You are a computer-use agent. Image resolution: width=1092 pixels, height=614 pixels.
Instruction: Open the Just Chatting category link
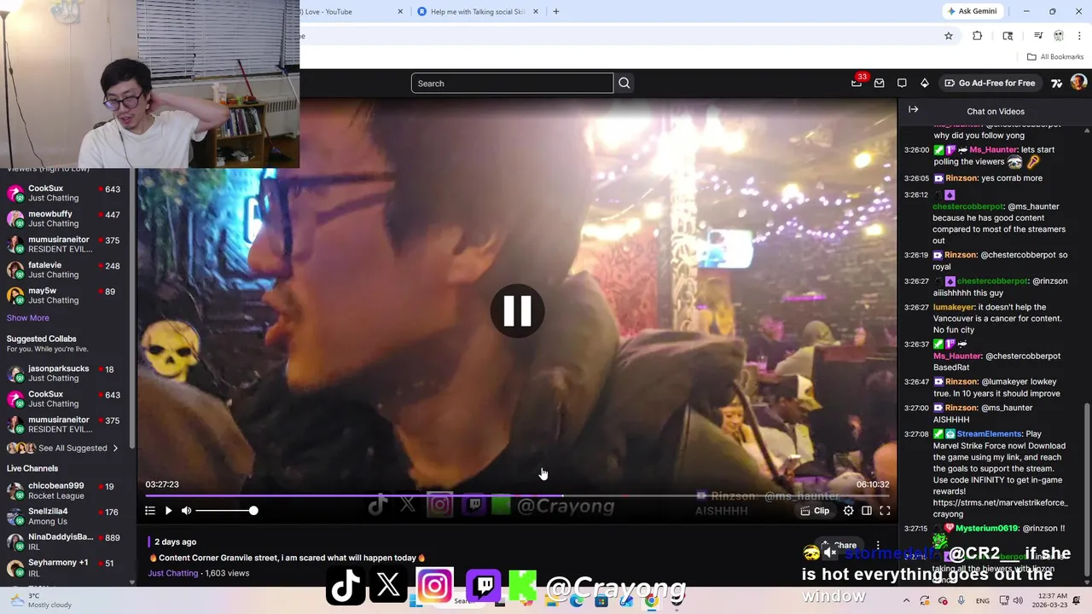tap(172, 573)
